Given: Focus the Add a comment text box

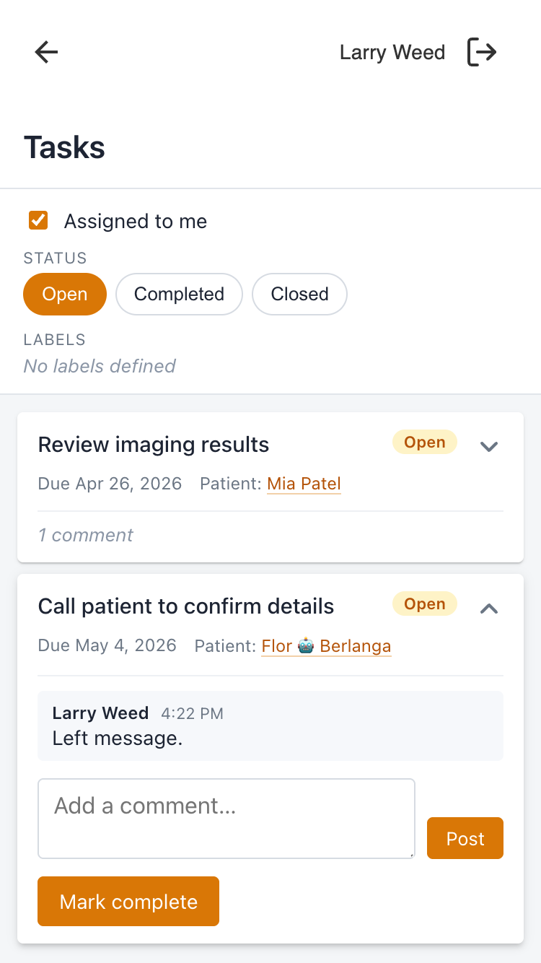Looking at the screenshot, I should tap(226, 818).
